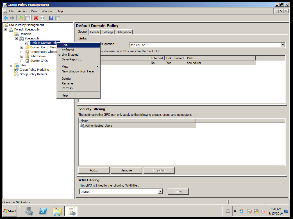Choose Save Report... in the context menu
Image resolution: width=293 pixels, height=219 pixels.
pos(78,59)
